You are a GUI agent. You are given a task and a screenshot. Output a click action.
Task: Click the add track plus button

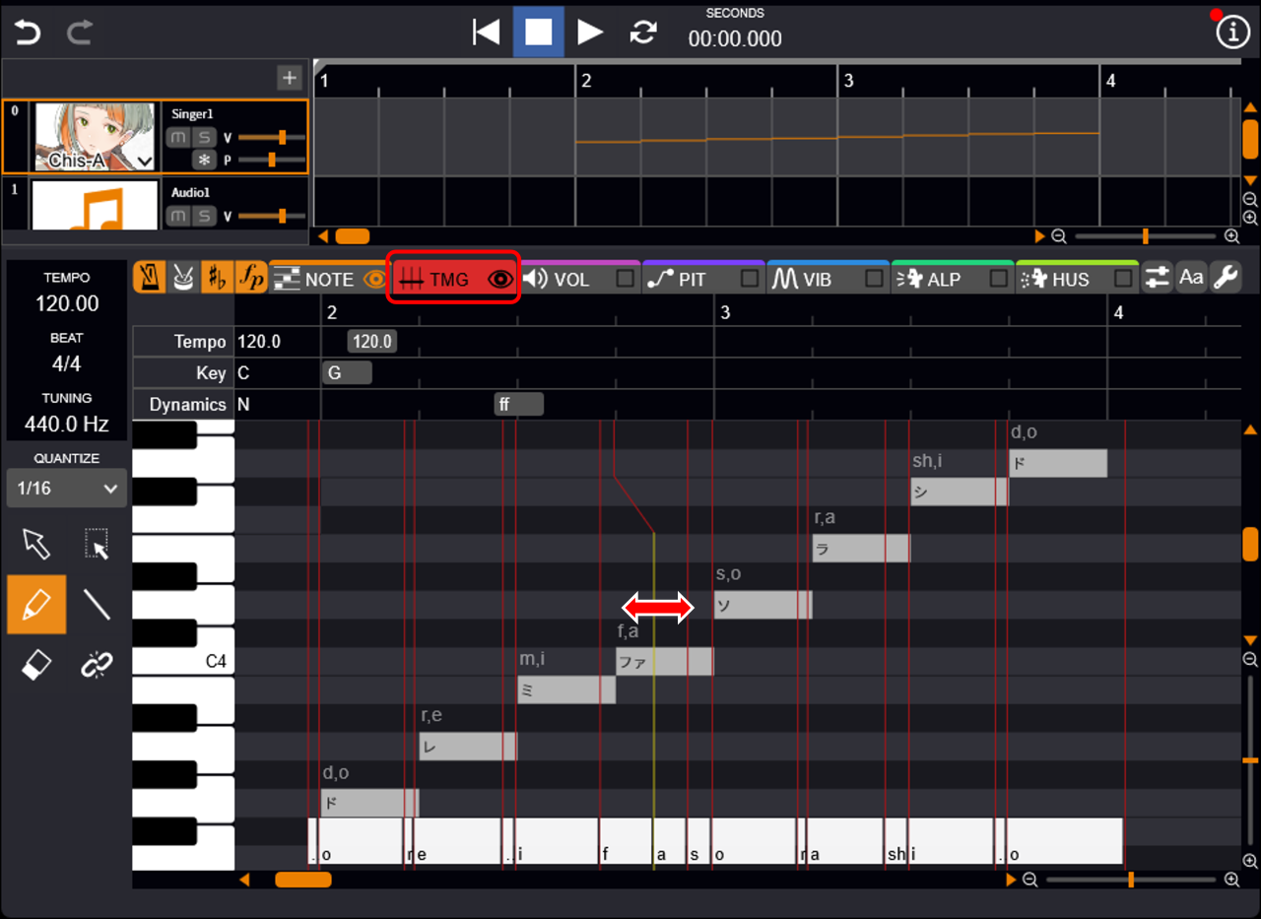289,78
